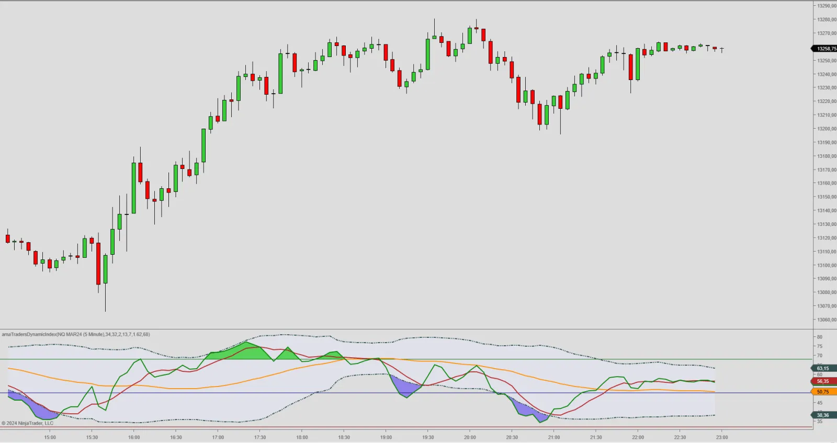Click the 13060,00 price axis label
837x443 pixels.
click(827, 320)
